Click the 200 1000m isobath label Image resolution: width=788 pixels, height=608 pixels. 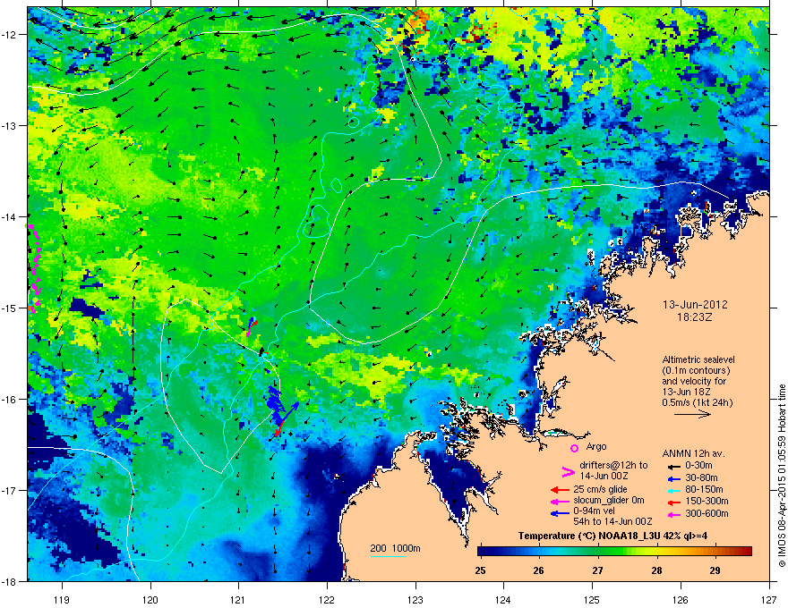click(x=395, y=548)
